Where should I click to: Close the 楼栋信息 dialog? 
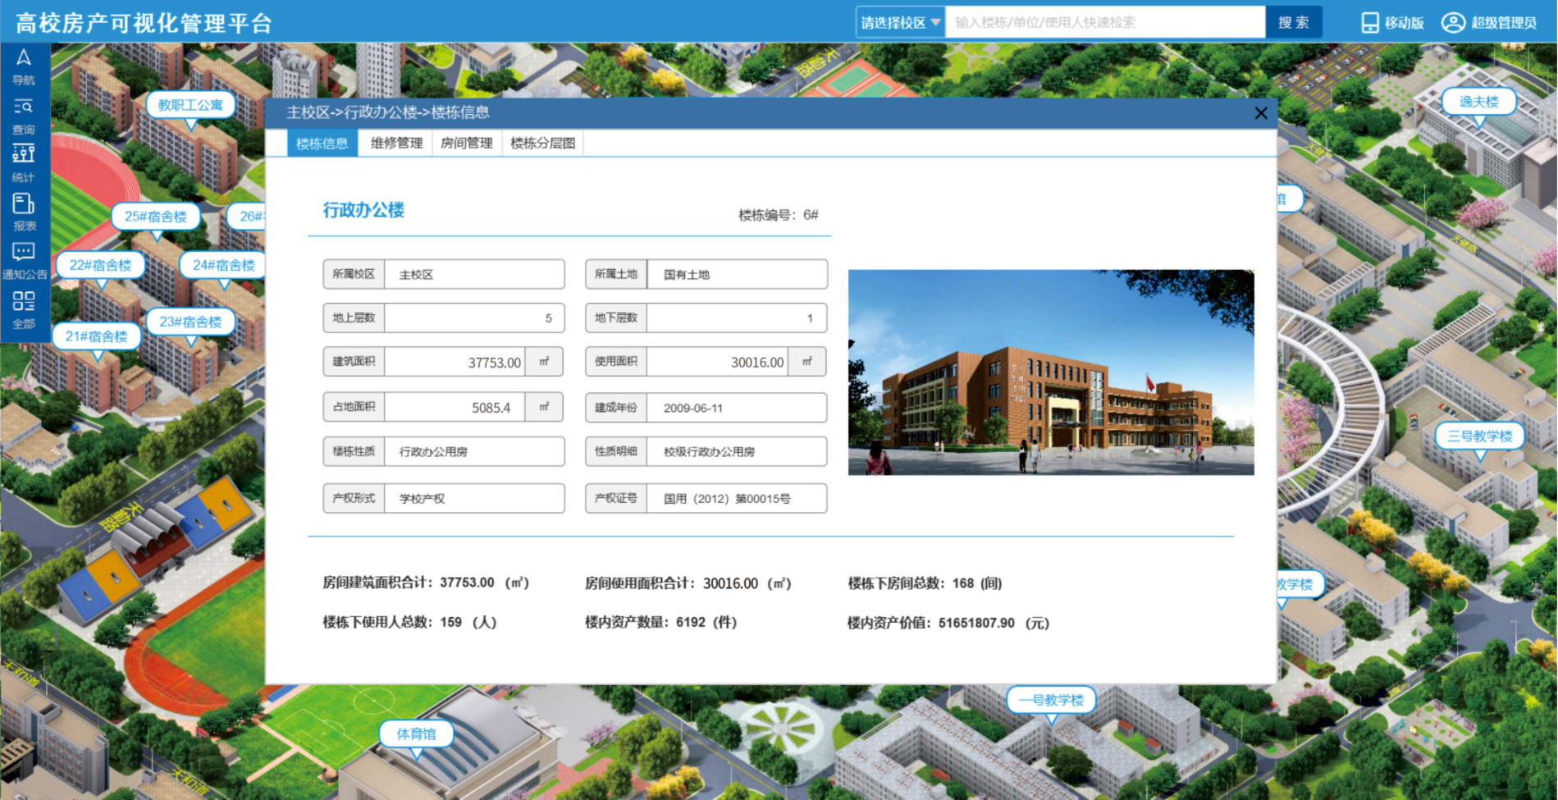pos(1261,113)
